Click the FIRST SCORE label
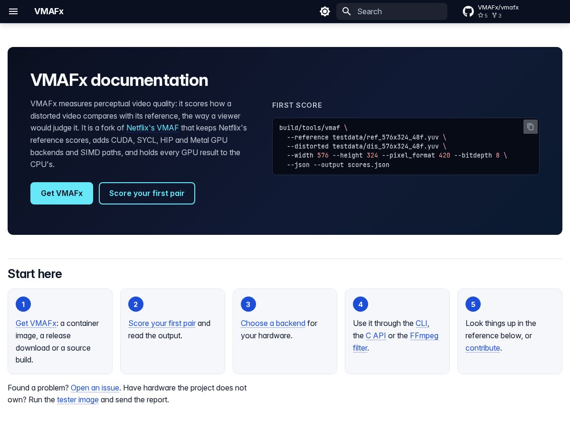 point(297,105)
